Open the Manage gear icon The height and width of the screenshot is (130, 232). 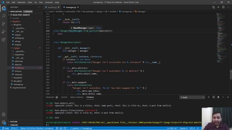pos(4,122)
